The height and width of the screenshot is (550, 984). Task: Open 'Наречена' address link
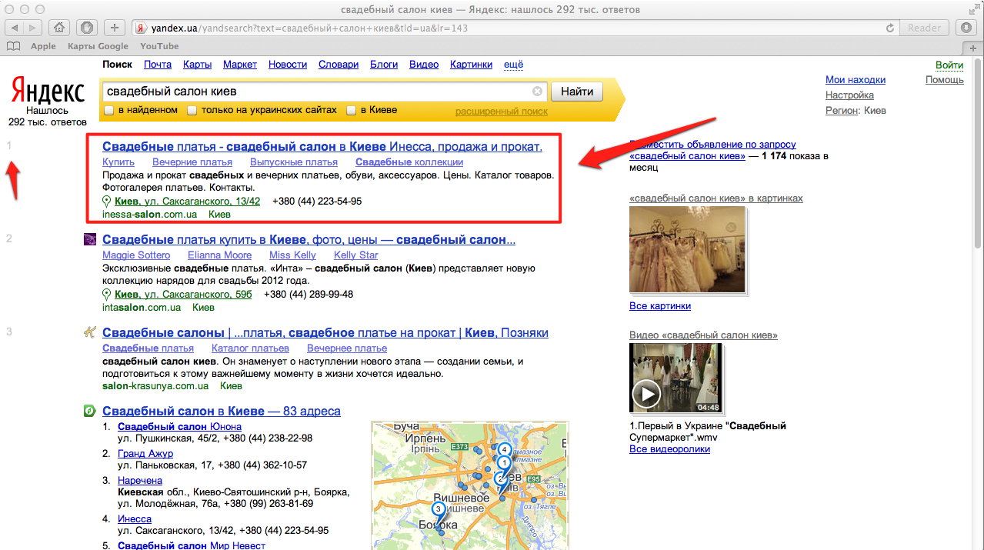click(140, 481)
